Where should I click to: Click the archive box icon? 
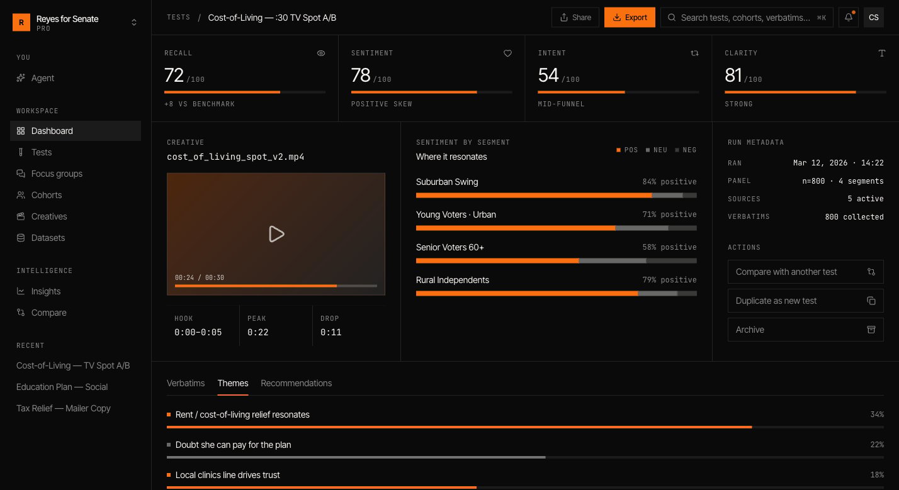[871, 330]
